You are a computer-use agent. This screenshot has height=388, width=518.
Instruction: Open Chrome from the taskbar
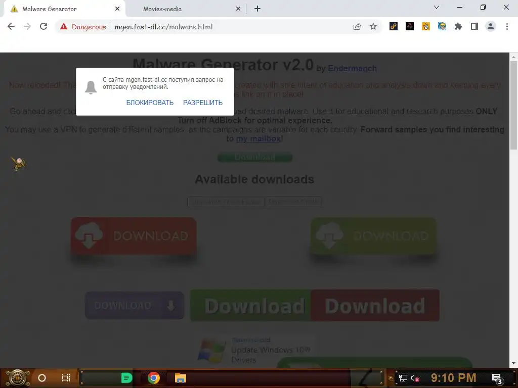tap(154, 378)
